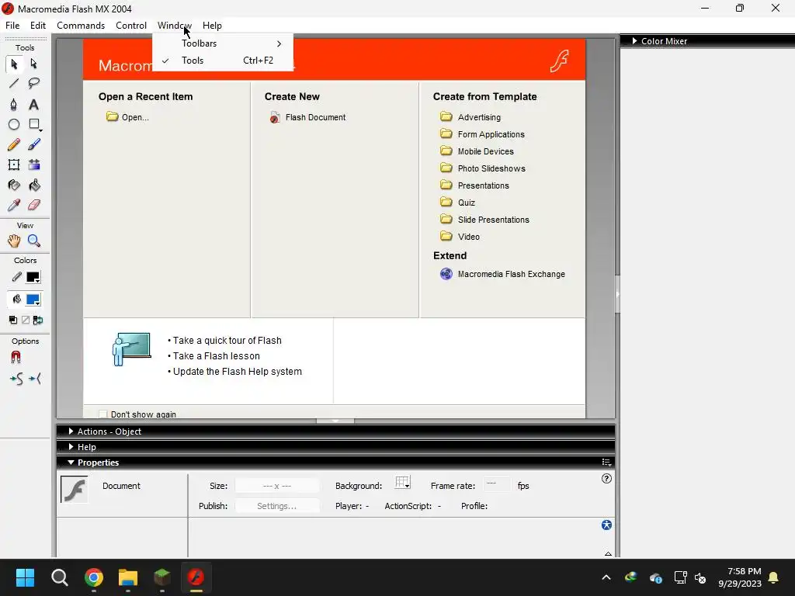Click the No Color button
Viewport: 795px width, 596px height.
26,320
